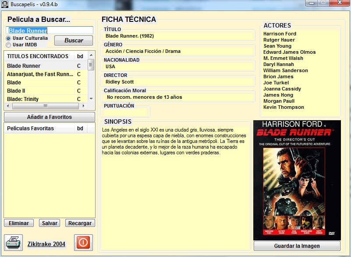The image size is (351, 257).
Task: Click the Añadir a Favoritos button
Action: point(49,117)
